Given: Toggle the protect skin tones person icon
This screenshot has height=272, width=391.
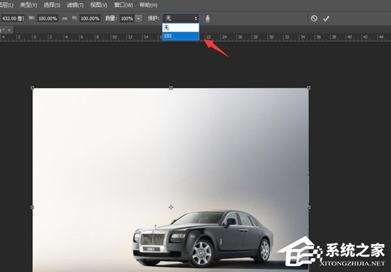Looking at the screenshot, I should pos(209,19).
